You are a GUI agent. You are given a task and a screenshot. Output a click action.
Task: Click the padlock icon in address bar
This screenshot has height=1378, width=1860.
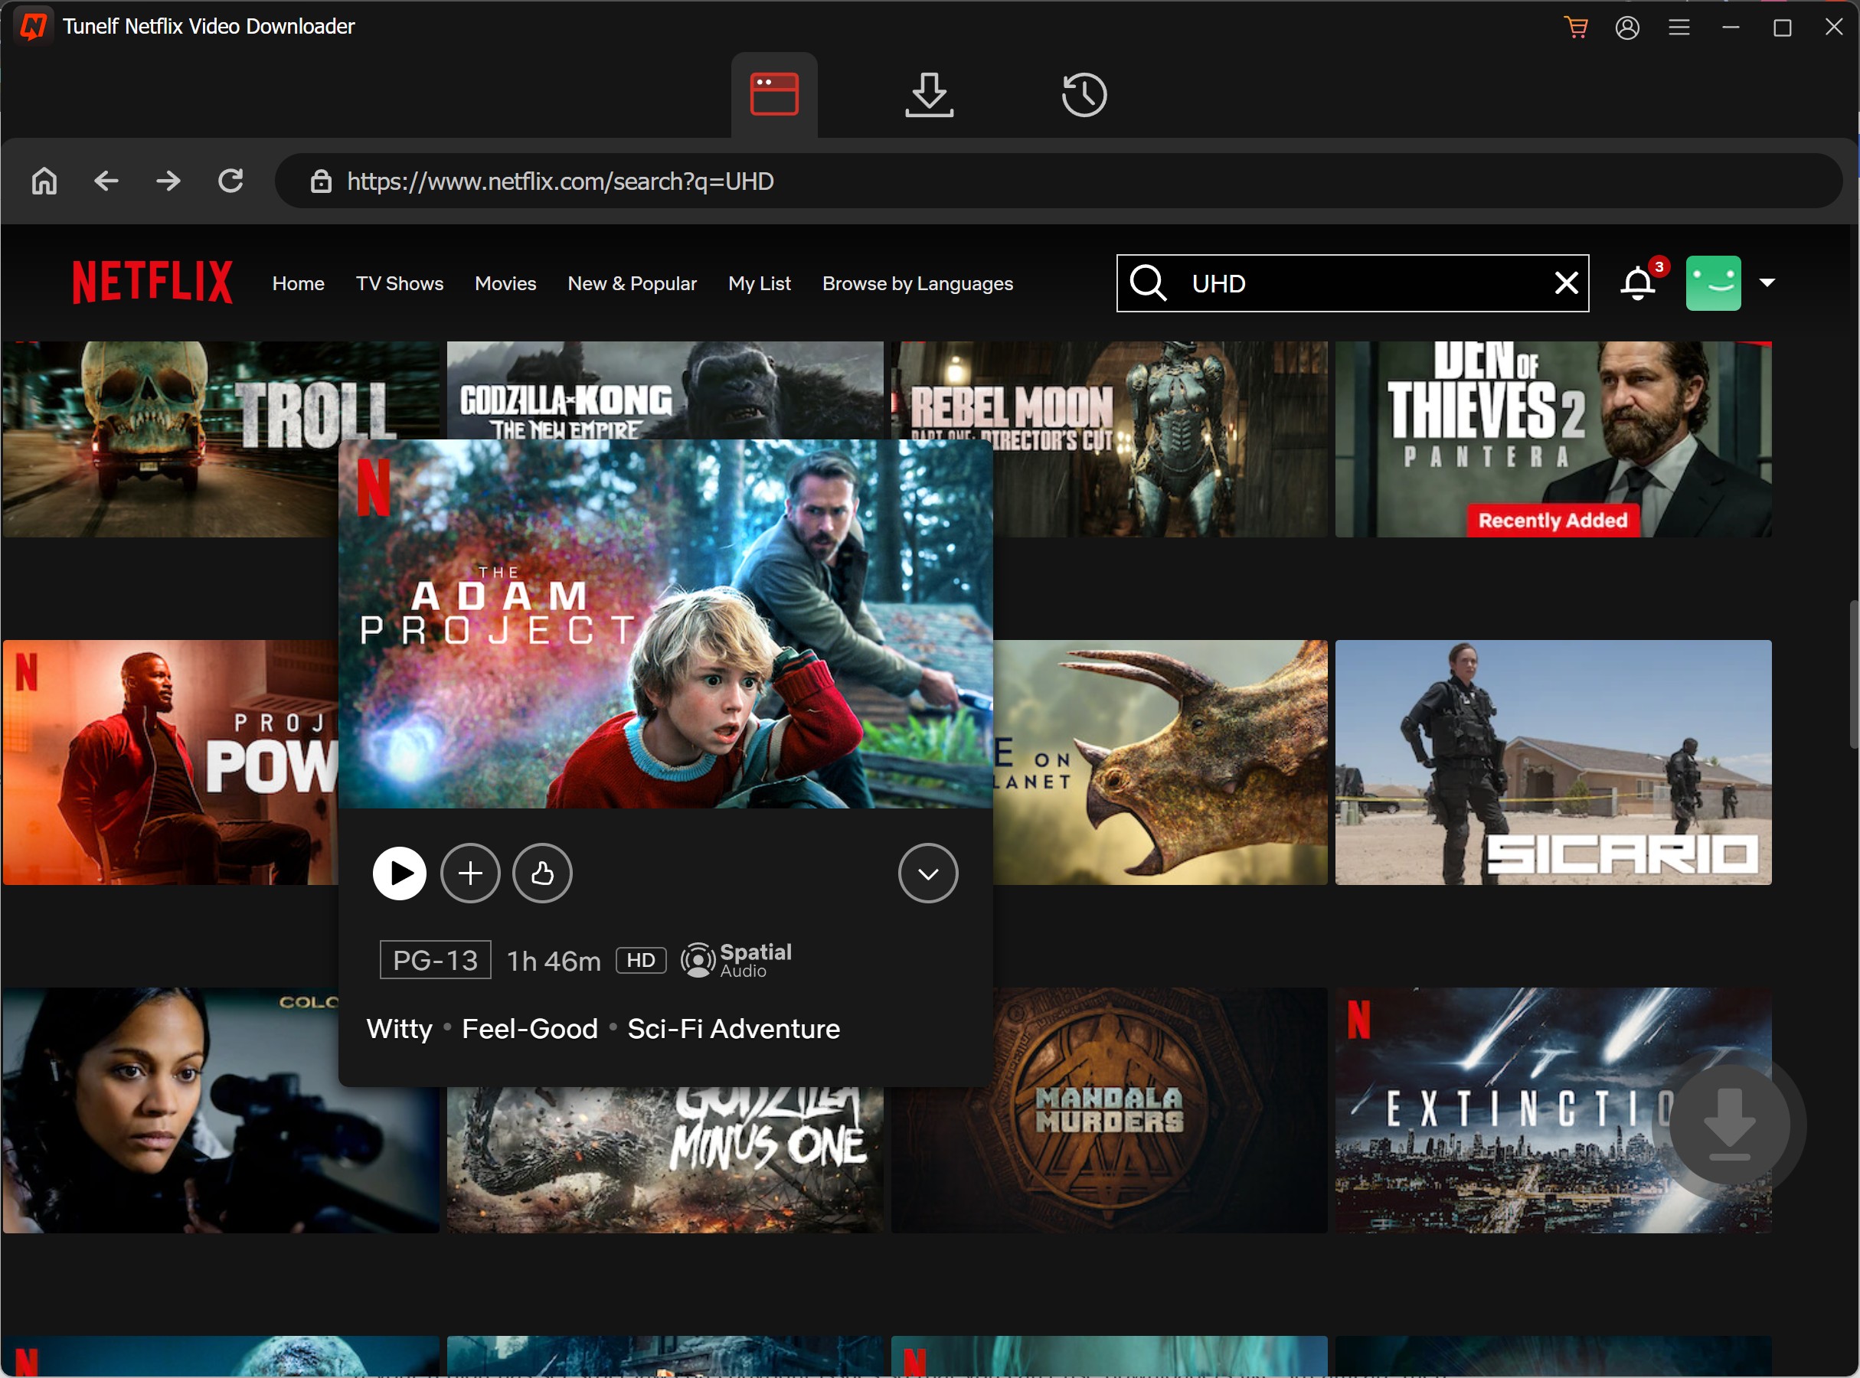point(322,181)
